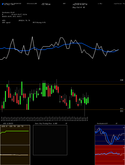This screenshot has width=125, height=165.
Task: Select the 'BUY Slowing @ 0%' signal text
Action: pyautogui.click(x=39, y=22)
